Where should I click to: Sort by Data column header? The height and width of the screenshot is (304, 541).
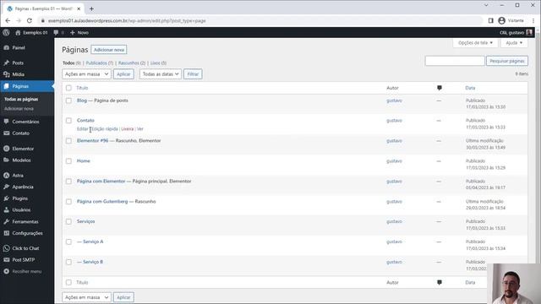click(x=470, y=88)
